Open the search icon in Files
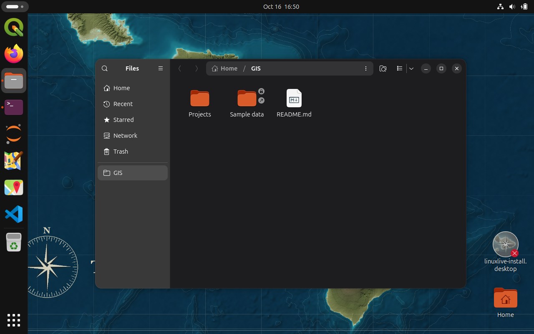The width and height of the screenshot is (534, 334). click(105, 68)
